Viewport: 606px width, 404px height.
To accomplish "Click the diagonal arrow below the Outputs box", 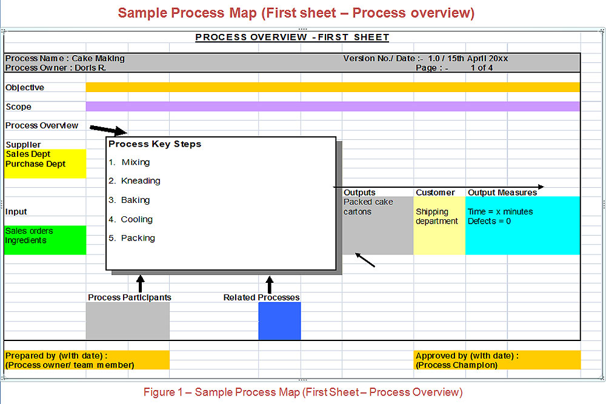I will (x=365, y=260).
